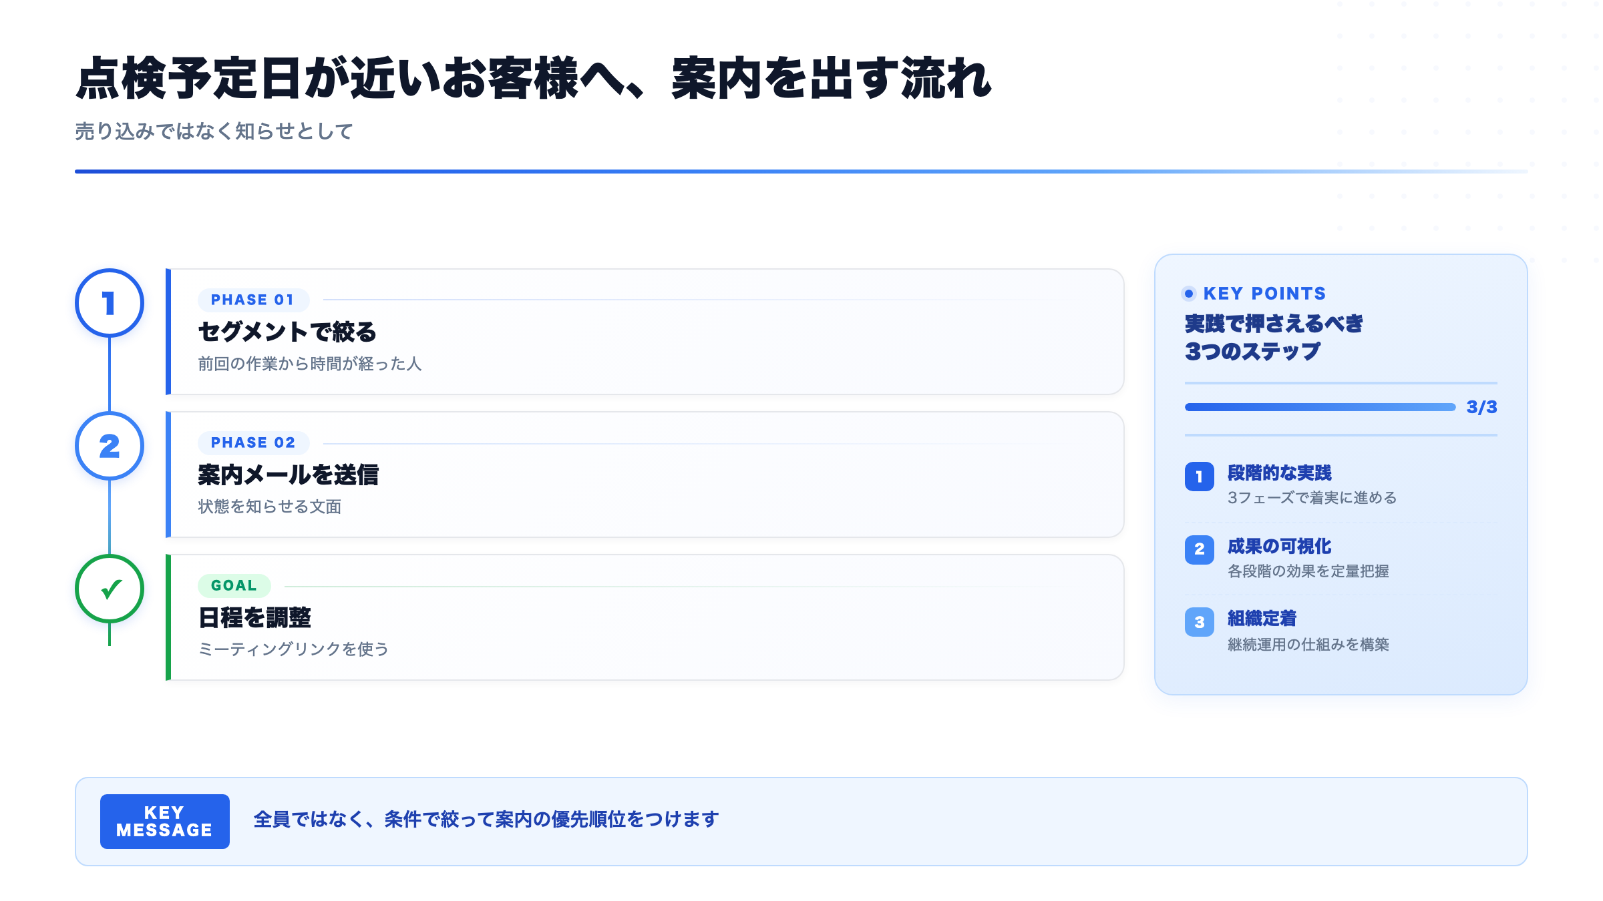This screenshot has height=901, width=1603.
Task: Click the KEY POINTS label
Action: (x=1264, y=294)
